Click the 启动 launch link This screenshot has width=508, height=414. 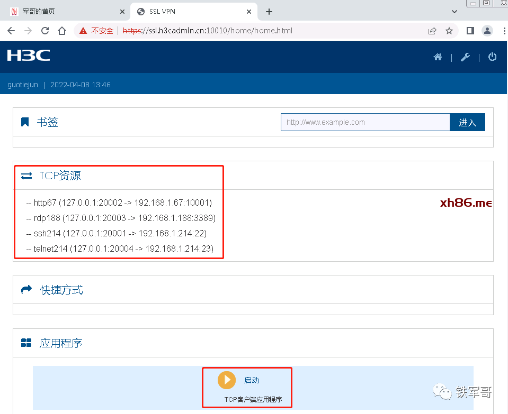tap(251, 380)
